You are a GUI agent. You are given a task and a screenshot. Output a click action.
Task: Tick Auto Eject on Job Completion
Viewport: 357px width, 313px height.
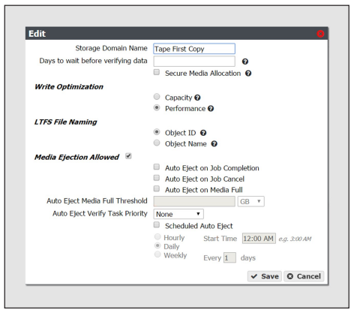pyautogui.click(x=157, y=167)
